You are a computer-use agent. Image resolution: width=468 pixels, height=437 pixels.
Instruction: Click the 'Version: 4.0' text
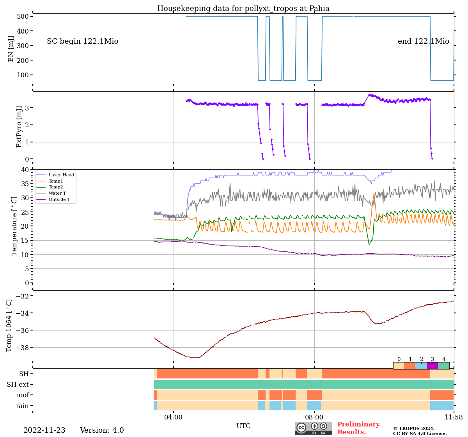(102, 430)
